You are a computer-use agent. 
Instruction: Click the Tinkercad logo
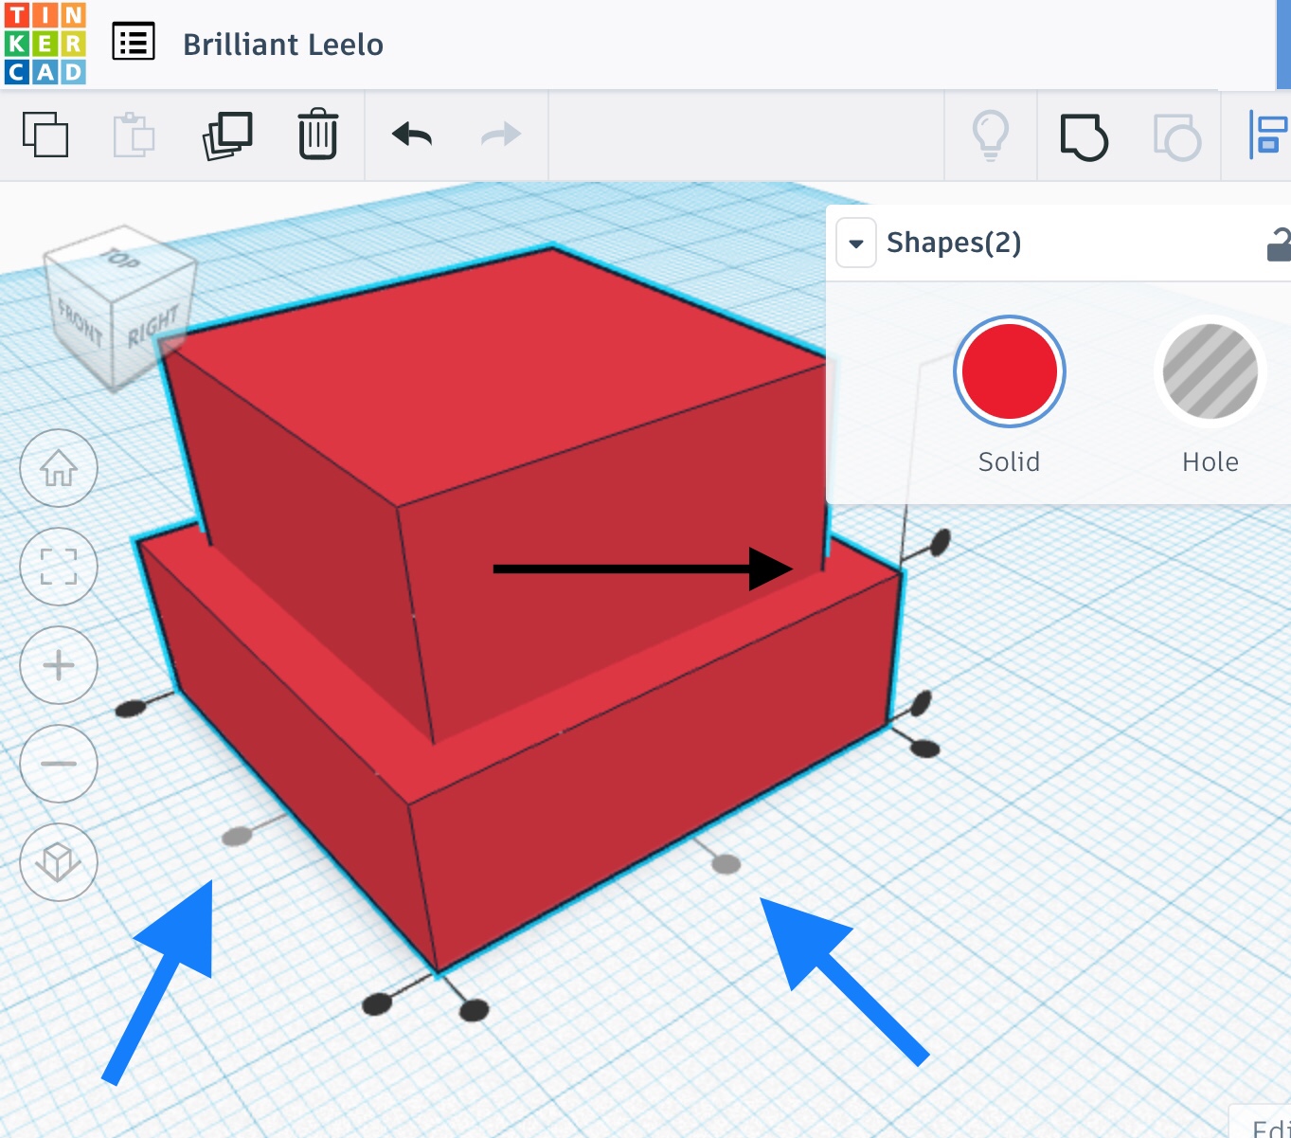tap(45, 44)
